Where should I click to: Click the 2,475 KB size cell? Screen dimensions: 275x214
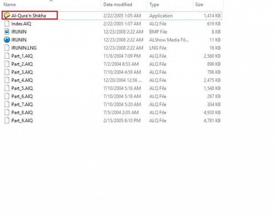(212, 80)
